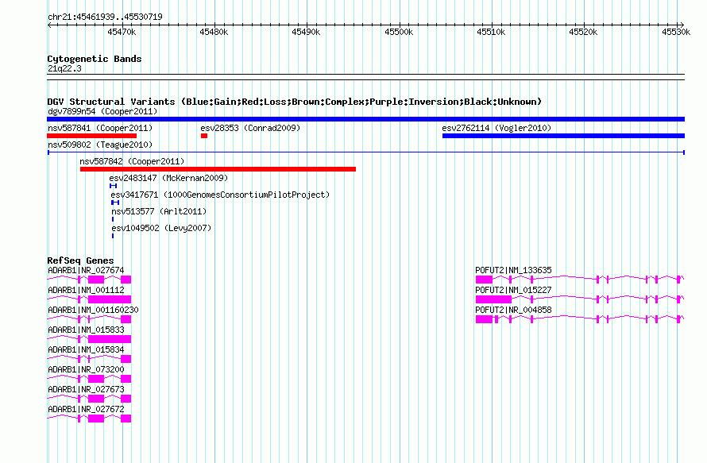
Task: Click the ADARB1|NM_001160230 gene glyph
Action: click(x=89, y=319)
